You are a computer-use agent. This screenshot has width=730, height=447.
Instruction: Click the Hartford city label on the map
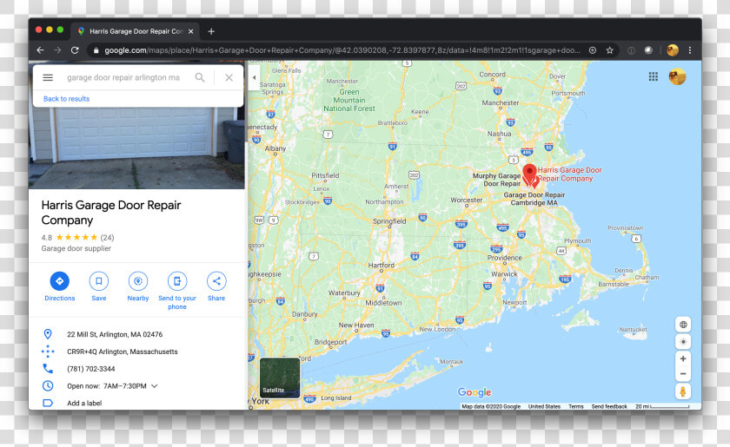click(x=382, y=265)
